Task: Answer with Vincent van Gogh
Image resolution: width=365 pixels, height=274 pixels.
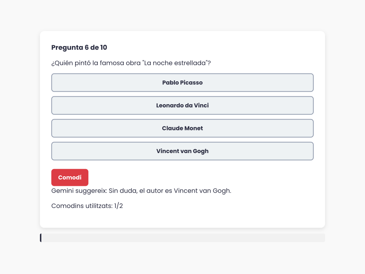Action: pos(182,151)
